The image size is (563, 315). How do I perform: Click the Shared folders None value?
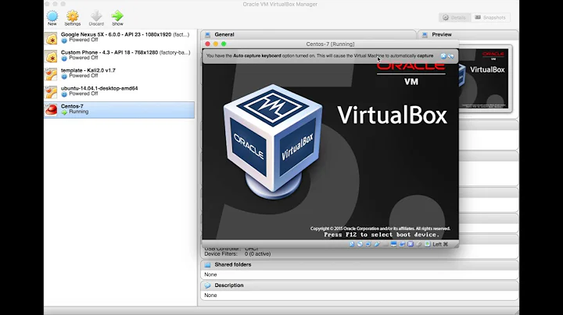point(210,274)
